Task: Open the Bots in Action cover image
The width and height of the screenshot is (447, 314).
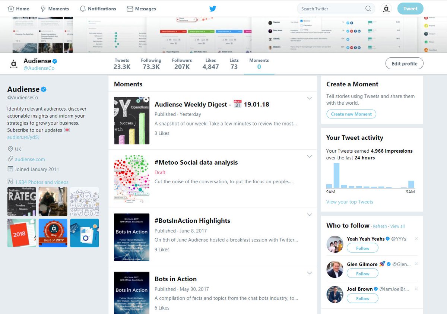Action: click(x=131, y=293)
